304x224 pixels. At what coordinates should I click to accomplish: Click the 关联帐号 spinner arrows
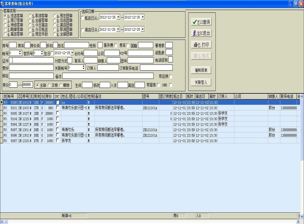pyautogui.click(x=84, y=68)
